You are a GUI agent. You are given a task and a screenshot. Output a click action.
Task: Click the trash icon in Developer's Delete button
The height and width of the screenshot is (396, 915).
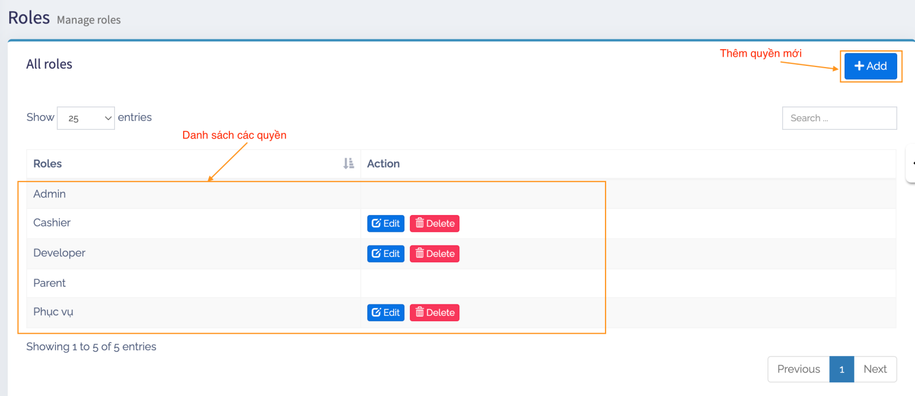[x=420, y=254]
